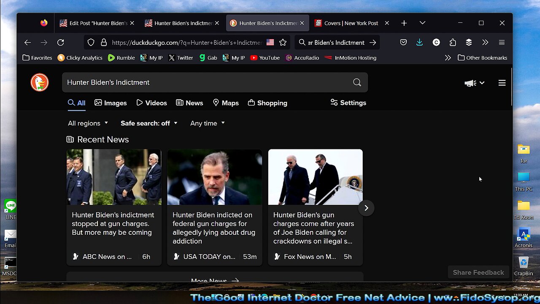Open the extensions puzzle piece menu
This screenshot has width=540, height=304.
click(453, 42)
